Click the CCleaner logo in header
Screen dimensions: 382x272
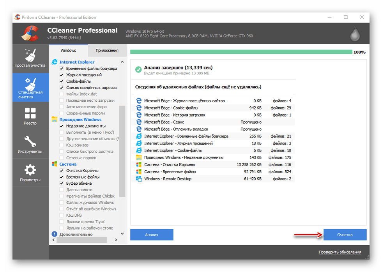30,34
